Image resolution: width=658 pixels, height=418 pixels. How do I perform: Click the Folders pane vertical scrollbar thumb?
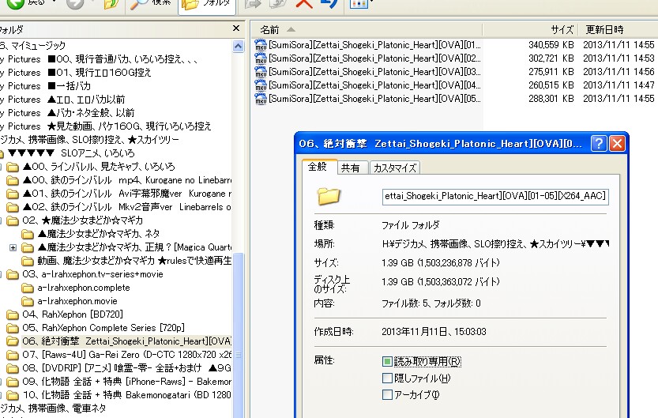click(x=239, y=336)
